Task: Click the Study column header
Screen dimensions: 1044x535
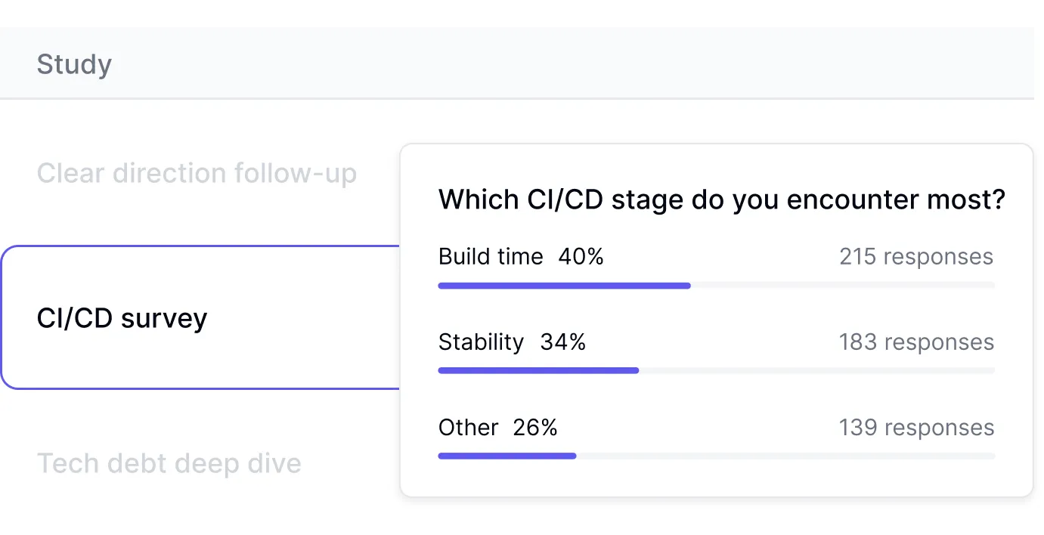Action: coord(74,64)
